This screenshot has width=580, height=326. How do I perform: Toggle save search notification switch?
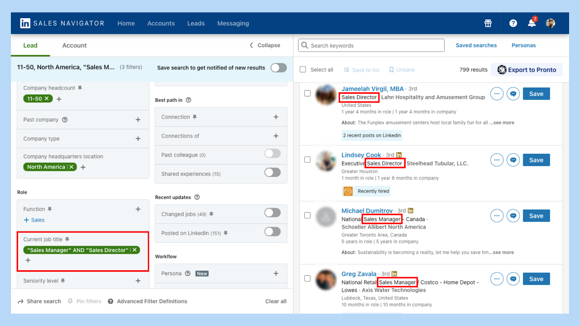point(279,68)
